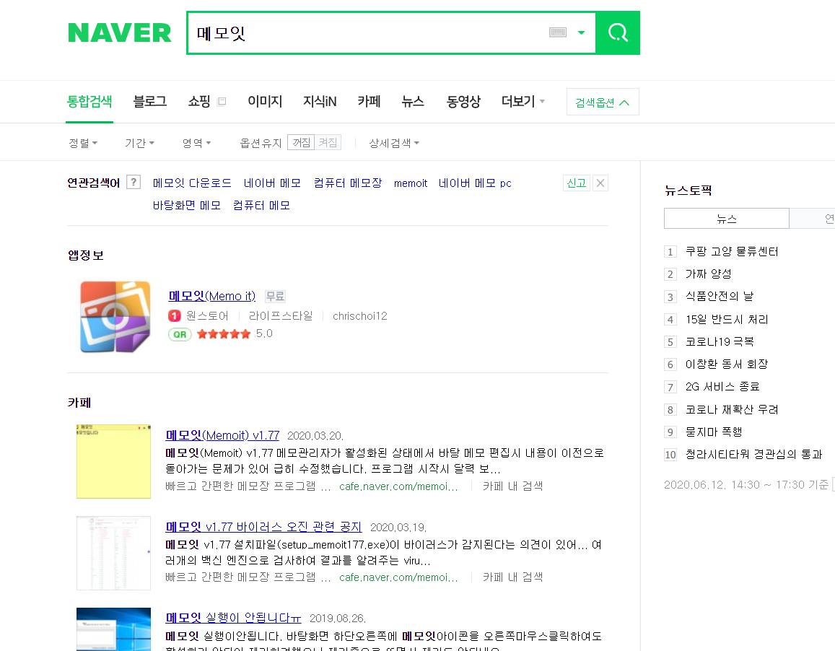The image size is (835, 651).
Task: Collapse the 검색옵션 panel
Action: (x=603, y=102)
